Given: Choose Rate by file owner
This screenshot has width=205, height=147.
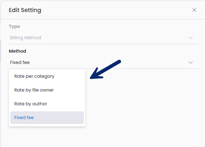Looking at the screenshot, I should coord(47,90).
